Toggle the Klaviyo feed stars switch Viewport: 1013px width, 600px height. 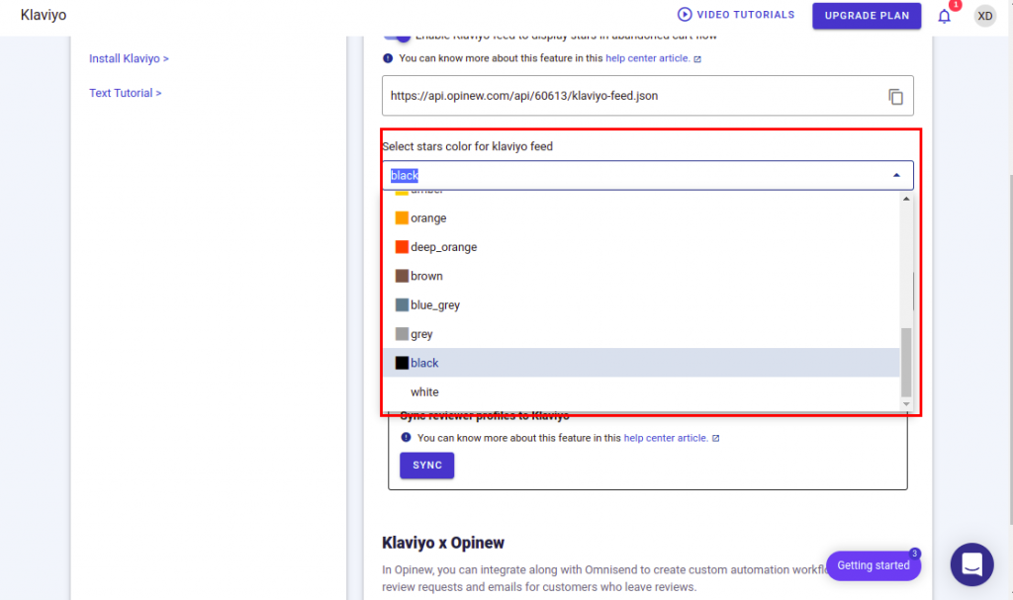tap(397, 38)
